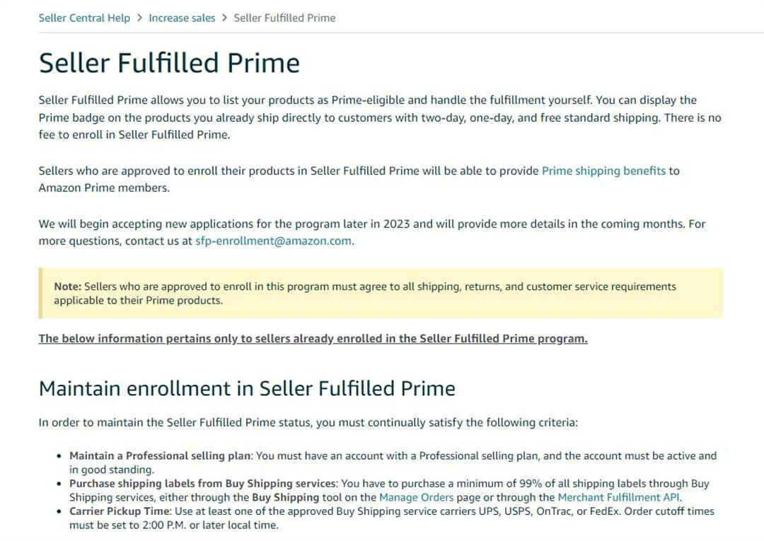The width and height of the screenshot is (764, 541).
Task: Click the yellow Note box about requirements
Action: coord(381,293)
